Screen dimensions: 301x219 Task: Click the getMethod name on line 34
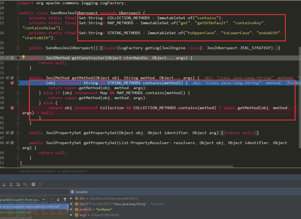82,78
